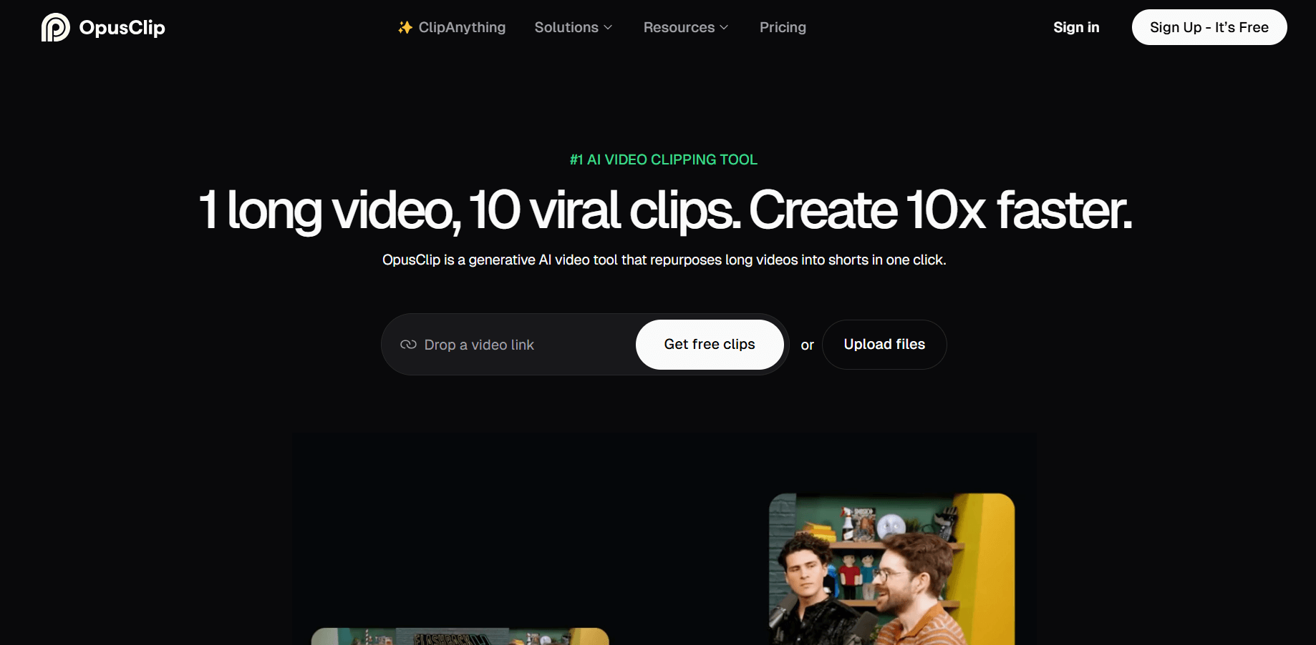Click the Upload files button
The height and width of the screenshot is (645, 1316).
pyautogui.click(x=884, y=345)
